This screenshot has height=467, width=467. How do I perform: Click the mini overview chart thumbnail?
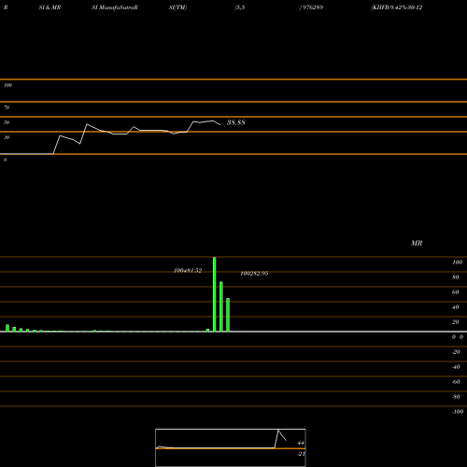pyautogui.click(x=231, y=447)
